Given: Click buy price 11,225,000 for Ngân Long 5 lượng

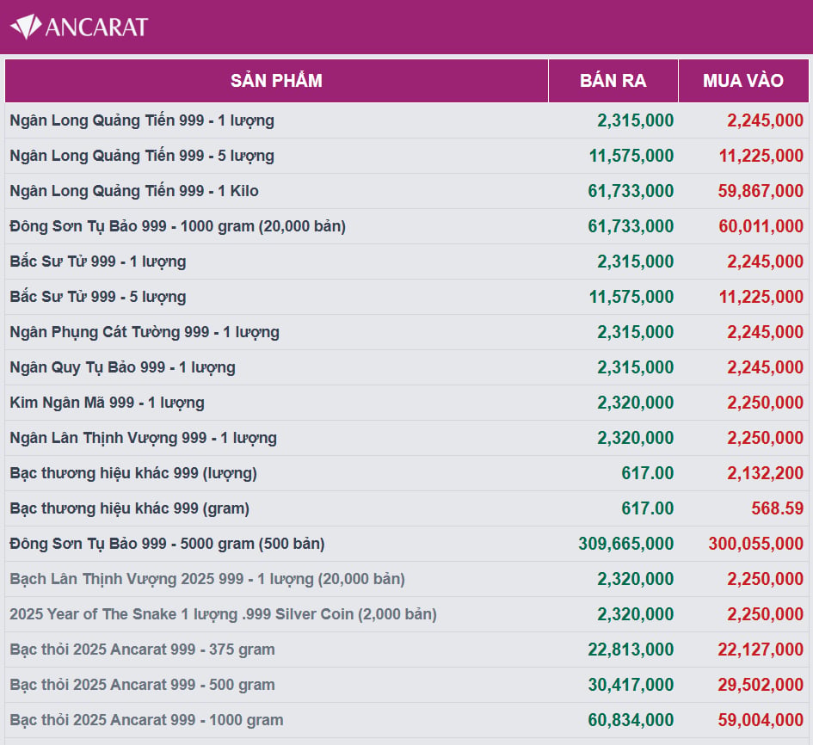Looking at the screenshot, I should (x=761, y=156).
